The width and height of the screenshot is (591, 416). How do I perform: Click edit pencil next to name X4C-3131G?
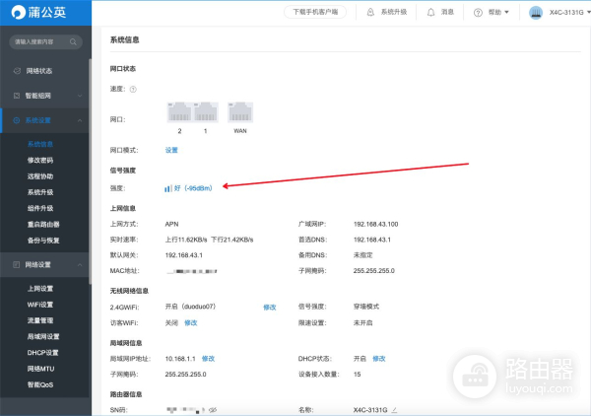(394, 410)
